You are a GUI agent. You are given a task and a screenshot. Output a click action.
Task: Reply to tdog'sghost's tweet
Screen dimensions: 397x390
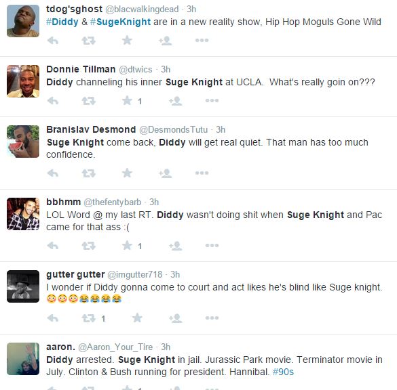53,41
